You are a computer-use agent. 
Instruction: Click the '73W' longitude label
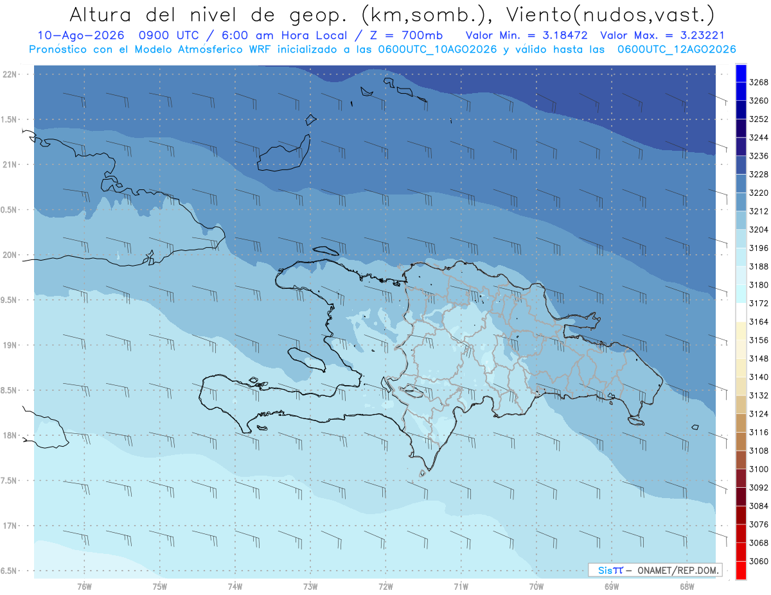click(310, 587)
